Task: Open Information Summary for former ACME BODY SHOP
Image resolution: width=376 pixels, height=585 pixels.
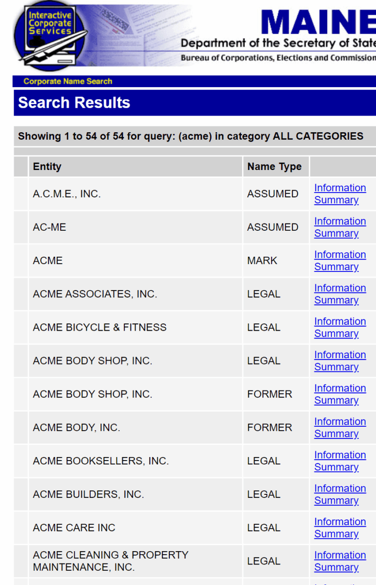Action: (340, 394)
